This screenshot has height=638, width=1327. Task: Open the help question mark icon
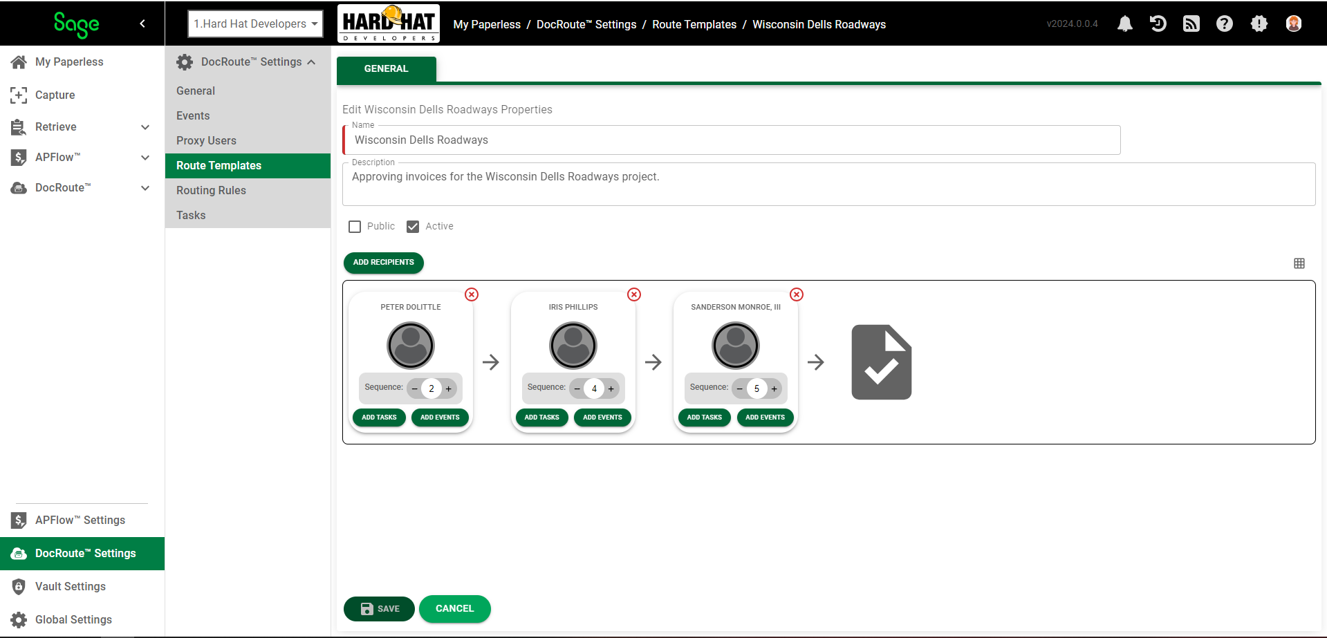(x=1225, y=24)
